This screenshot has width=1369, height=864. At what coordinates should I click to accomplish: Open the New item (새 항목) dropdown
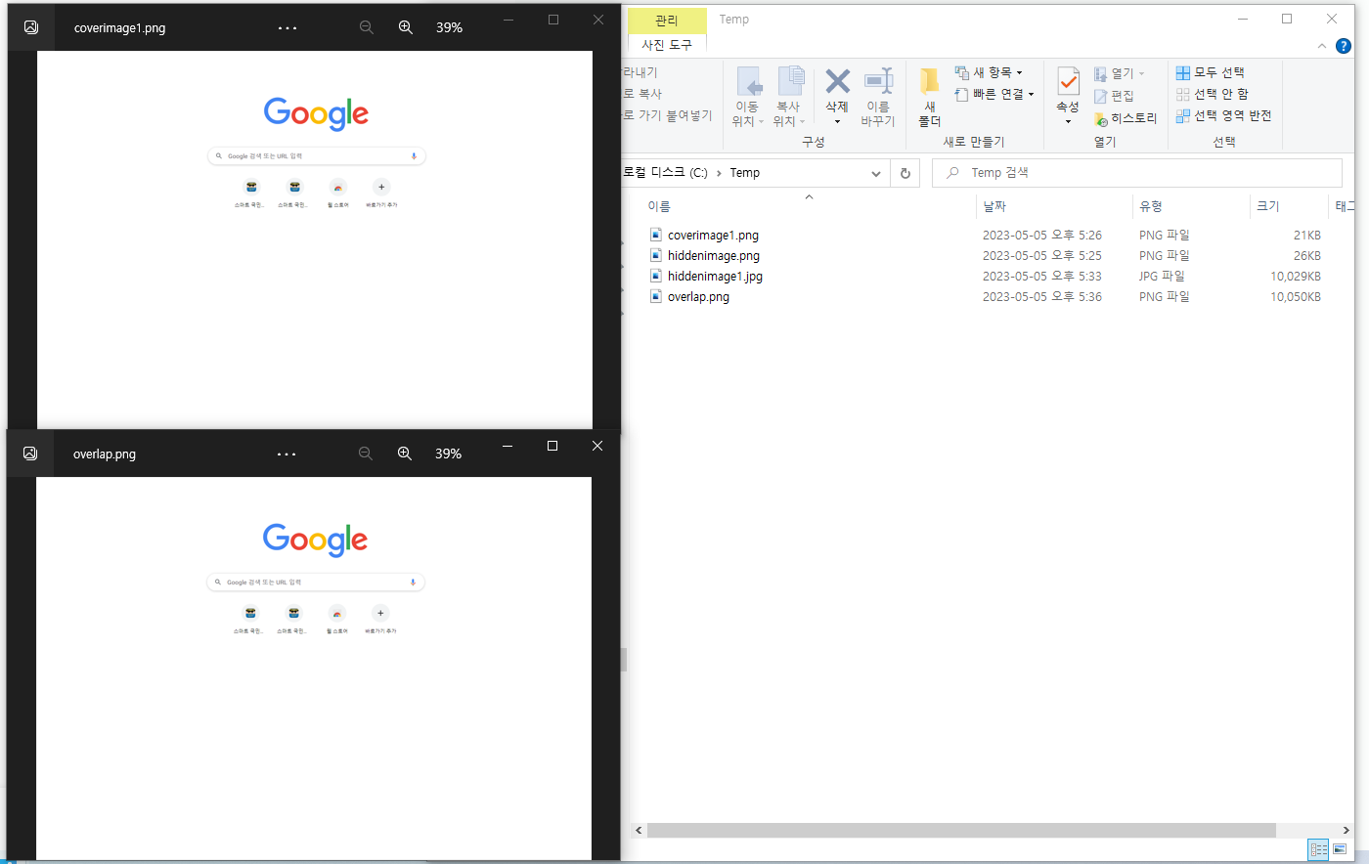[x=989, y=72]
